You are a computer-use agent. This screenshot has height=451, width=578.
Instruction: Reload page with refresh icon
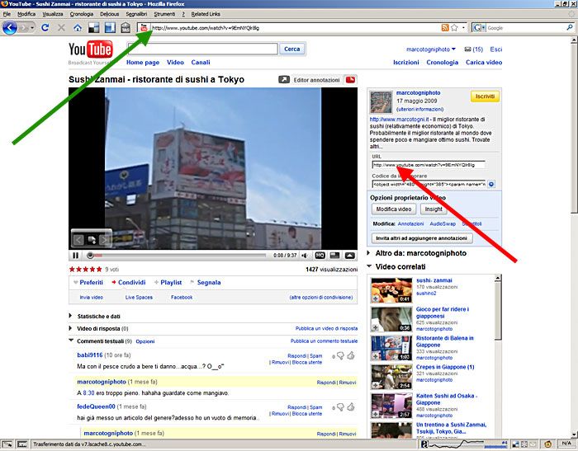pyautogui.click(x=45, y=27)
